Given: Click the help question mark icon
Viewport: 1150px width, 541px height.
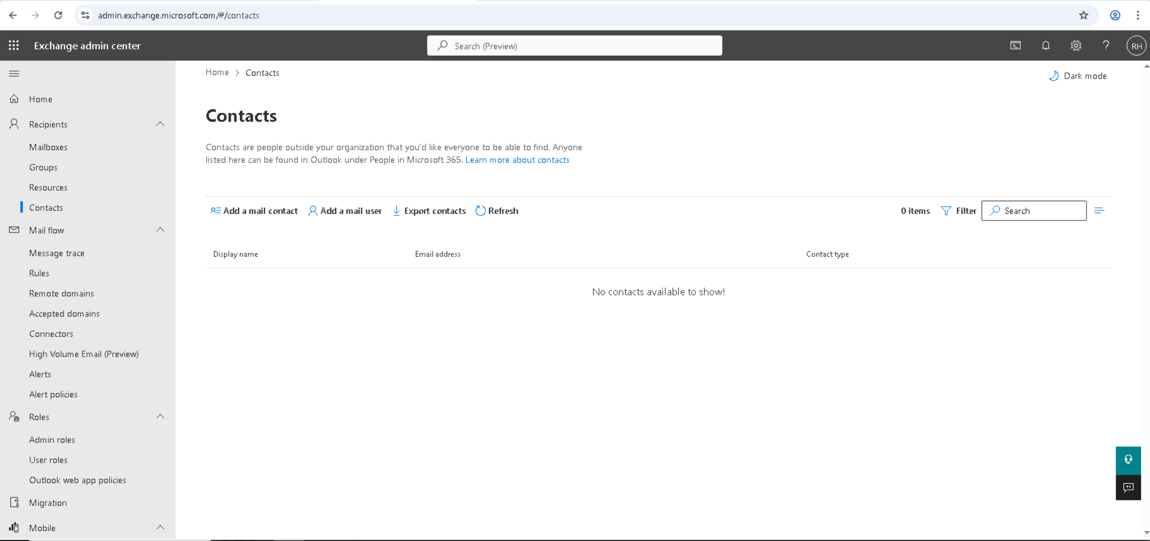Looking at the screenshot, I should click(x=1106, y=45).
